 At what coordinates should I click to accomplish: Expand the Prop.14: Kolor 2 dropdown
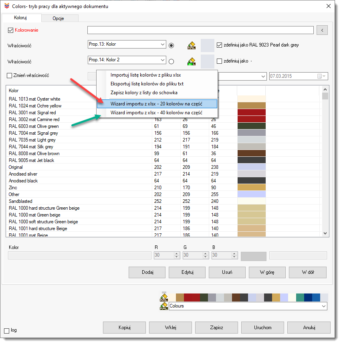pos(162,60)
